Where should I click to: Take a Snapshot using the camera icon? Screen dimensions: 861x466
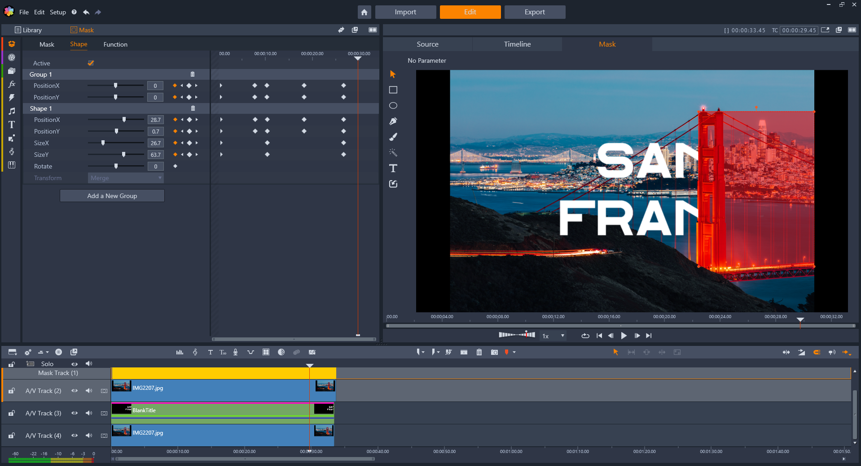(494, 352)
